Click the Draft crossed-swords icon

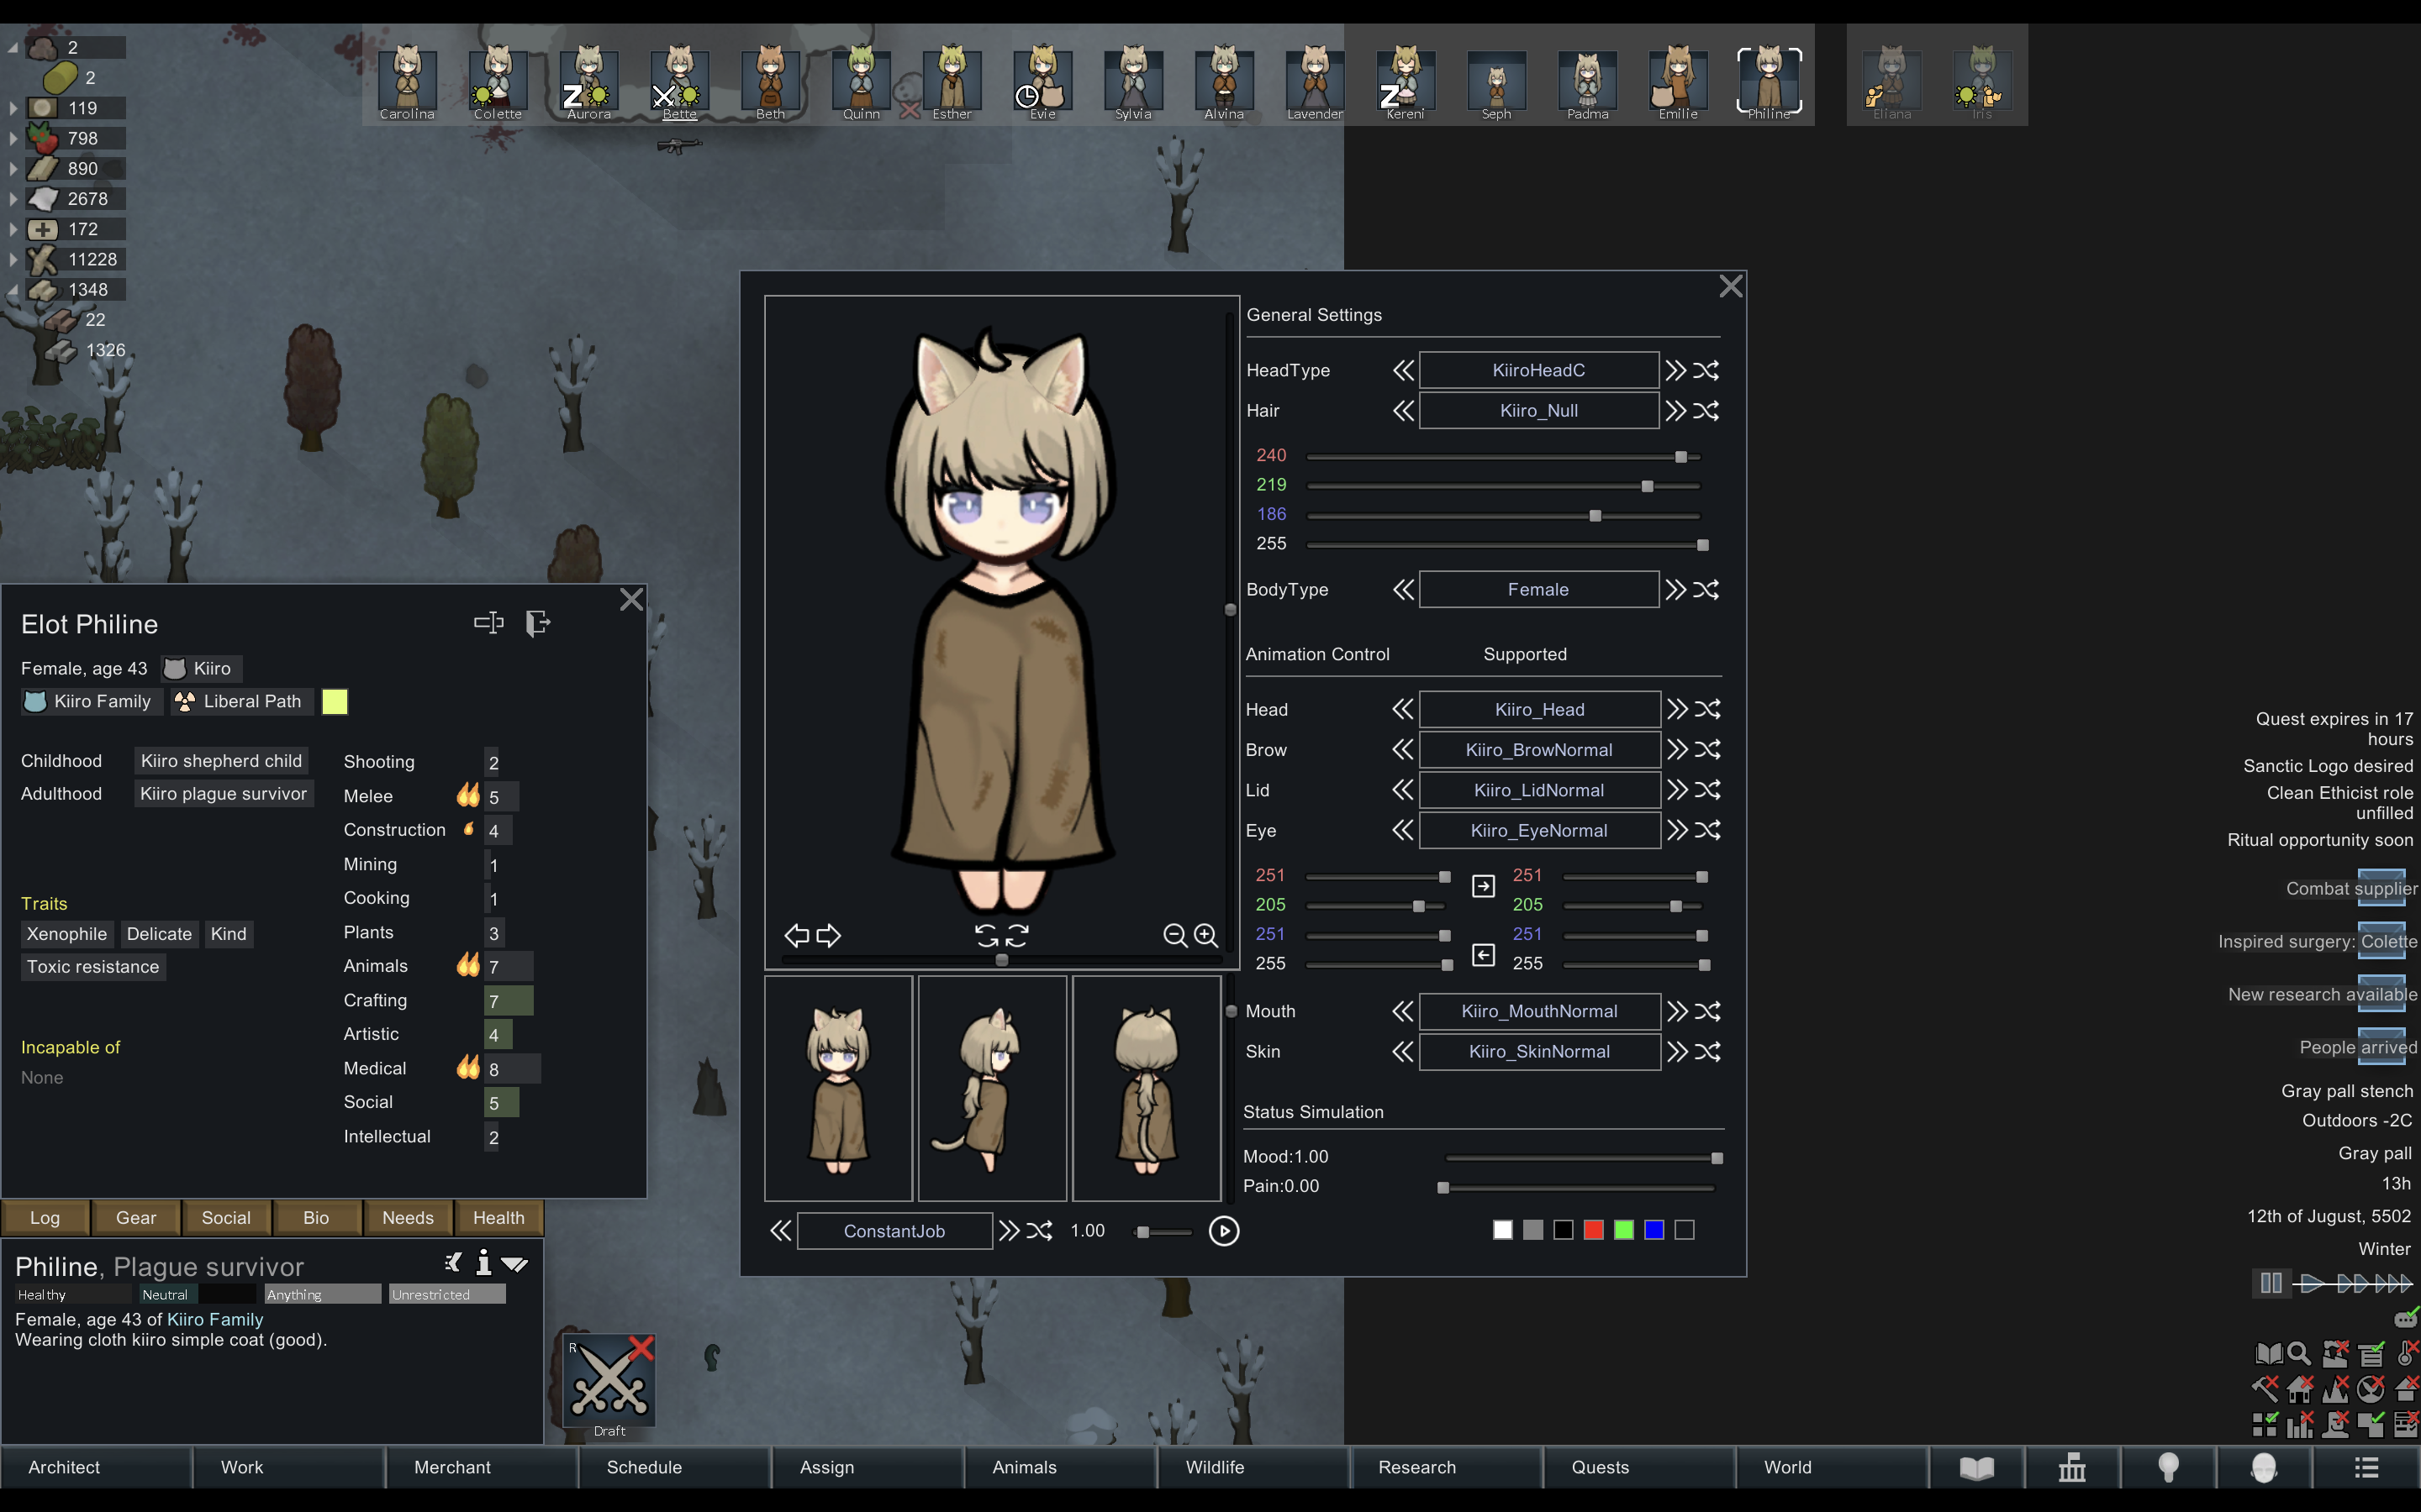(609, 1382)
